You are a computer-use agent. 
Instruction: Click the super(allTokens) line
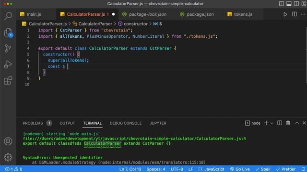[x=68, y=61]
